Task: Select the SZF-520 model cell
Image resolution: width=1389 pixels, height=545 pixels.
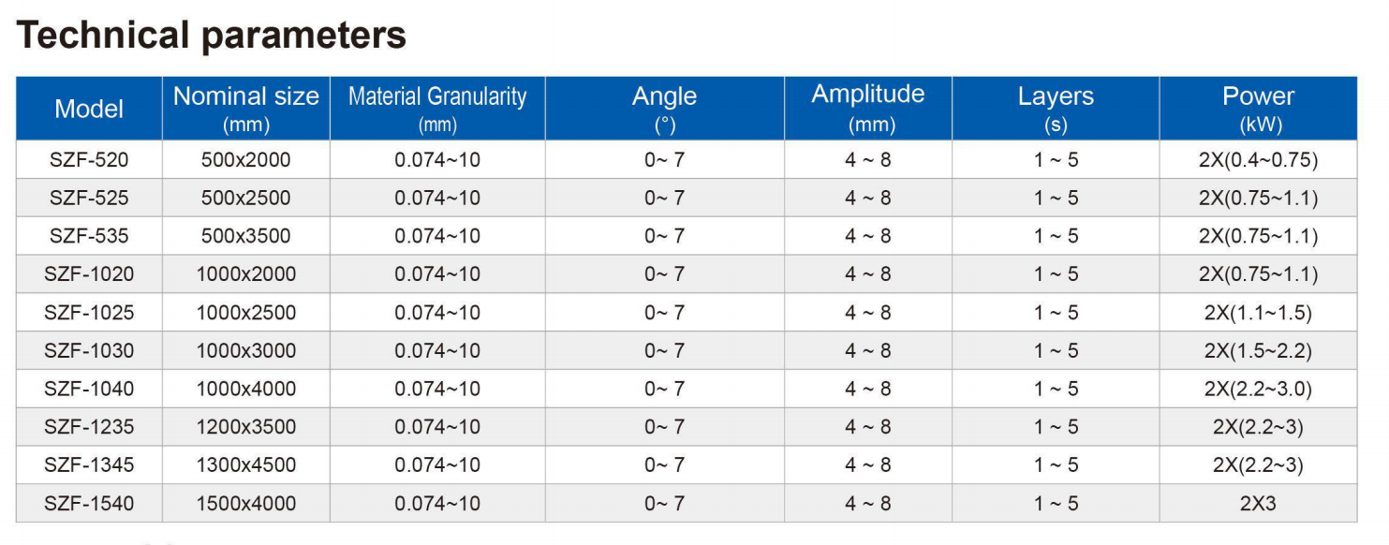Action: [x=89, y=160]
